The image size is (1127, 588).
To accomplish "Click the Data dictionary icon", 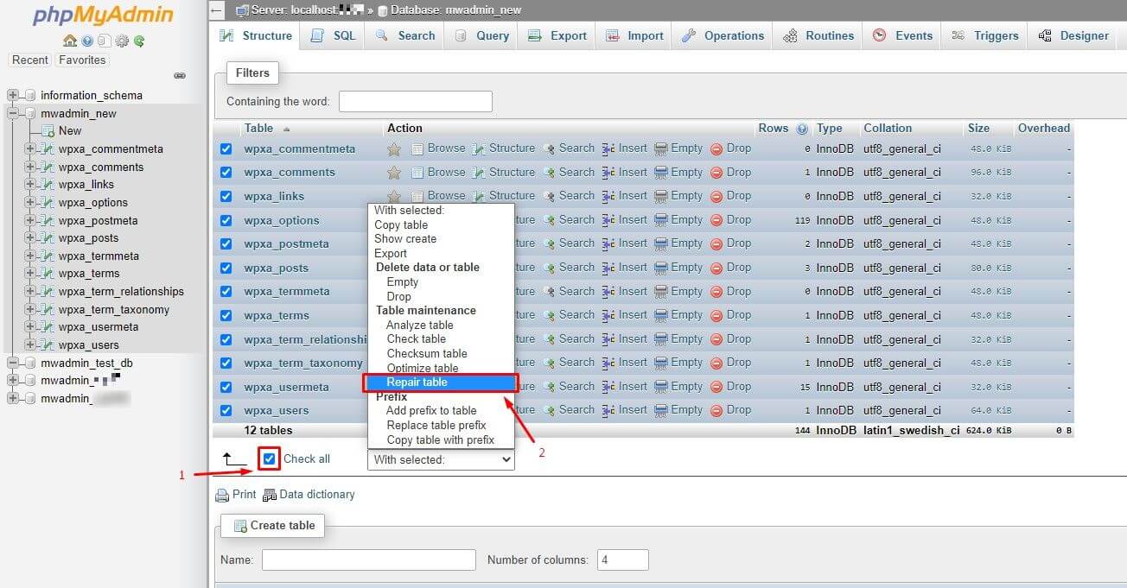I will coord(270,495).
